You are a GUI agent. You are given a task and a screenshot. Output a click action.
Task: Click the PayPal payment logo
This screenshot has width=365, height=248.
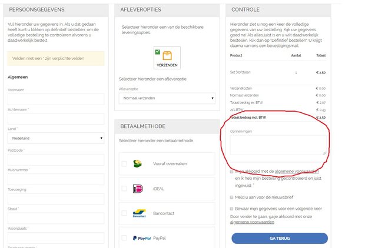(x=141, y=238)
